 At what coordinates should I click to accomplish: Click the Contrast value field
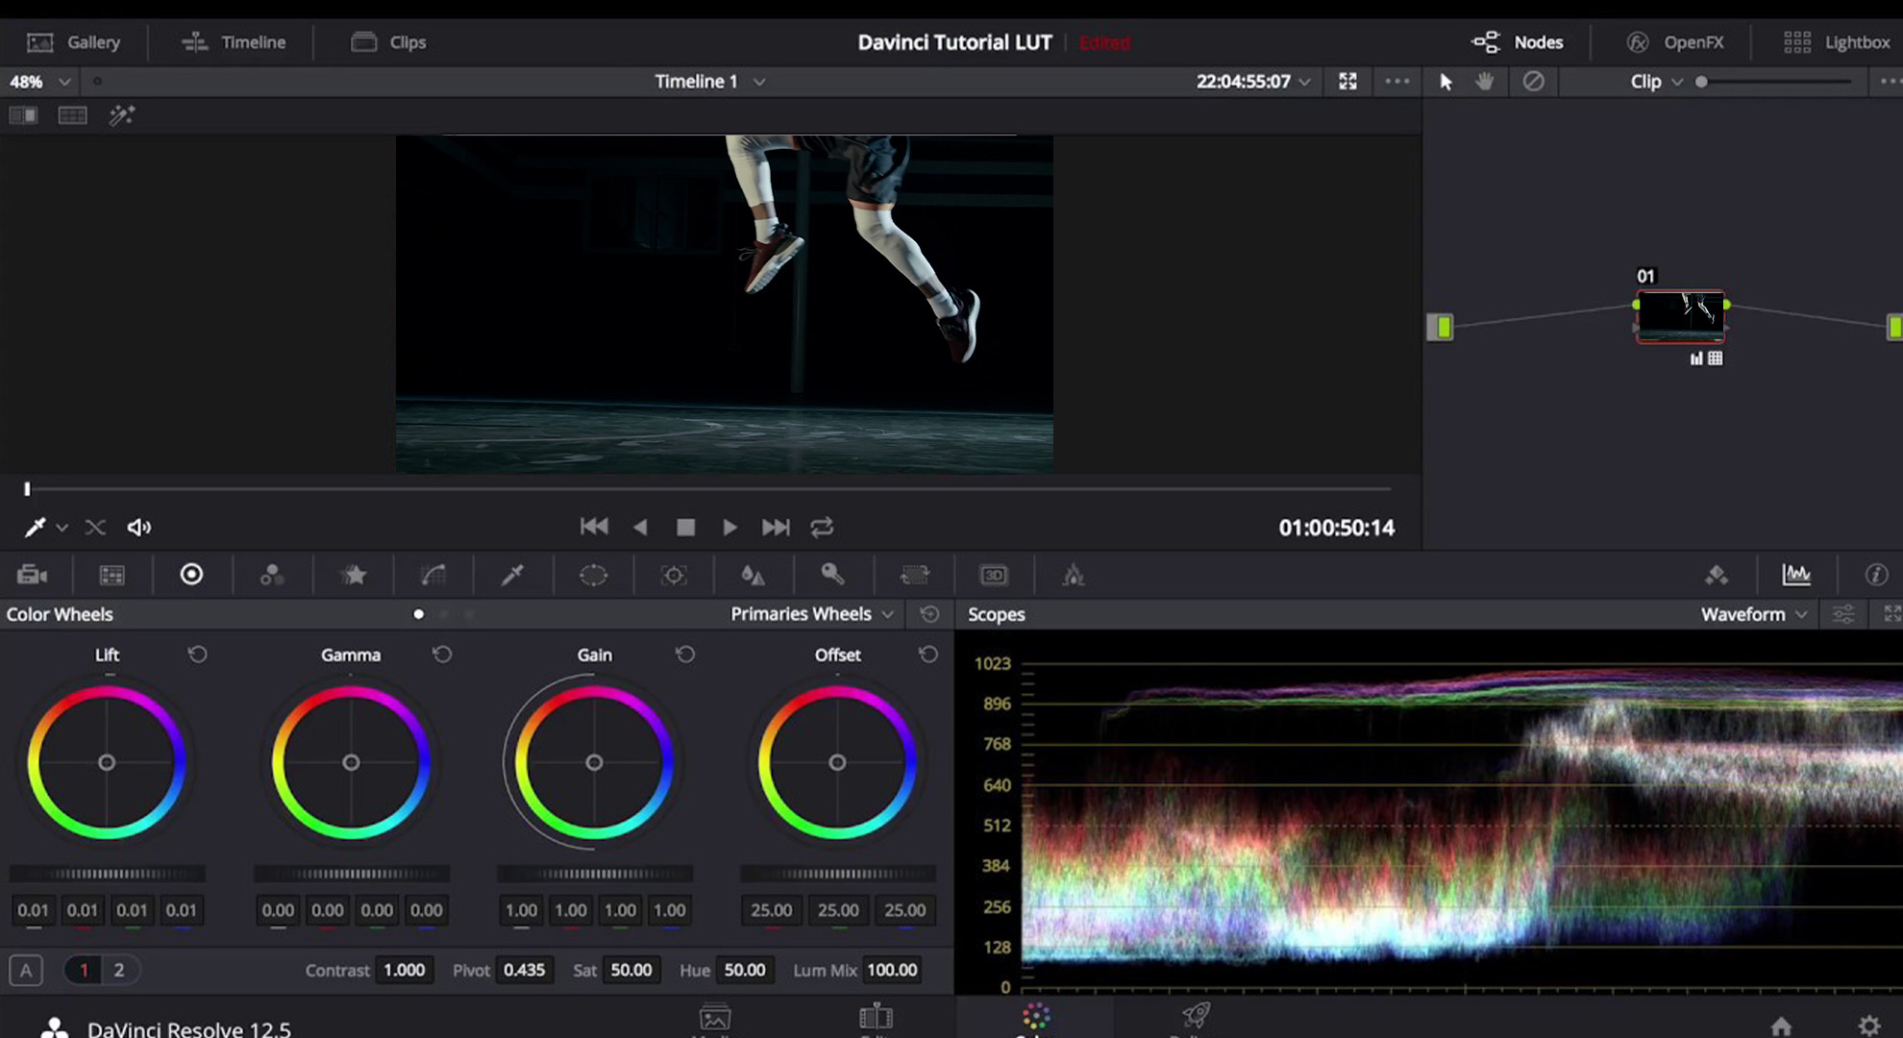click(x=404, y=970)
